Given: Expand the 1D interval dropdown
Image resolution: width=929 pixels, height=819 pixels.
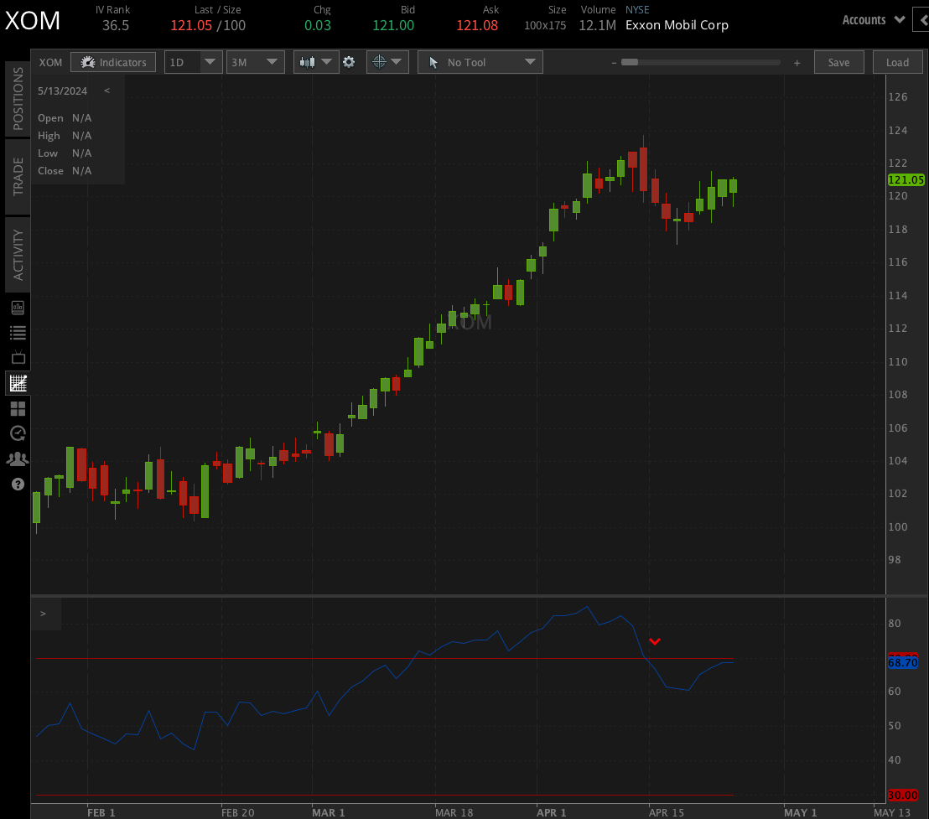Looking at the screenshot, I should (x=193, y=62).
